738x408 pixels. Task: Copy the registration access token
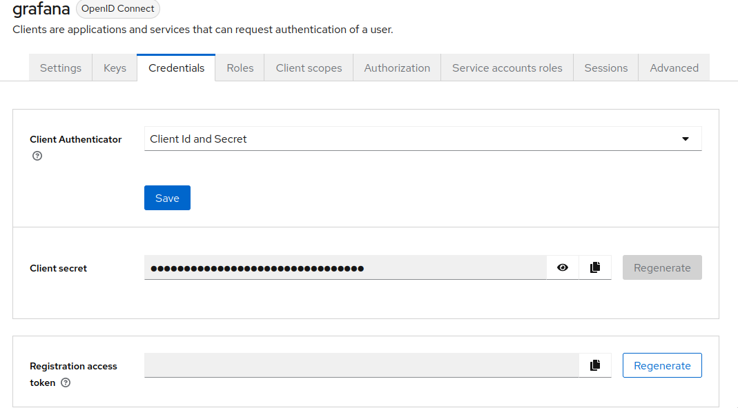click(595, 365)
